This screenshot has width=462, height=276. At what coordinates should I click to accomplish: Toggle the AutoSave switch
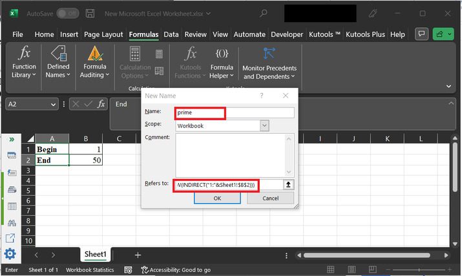[68, 14]
